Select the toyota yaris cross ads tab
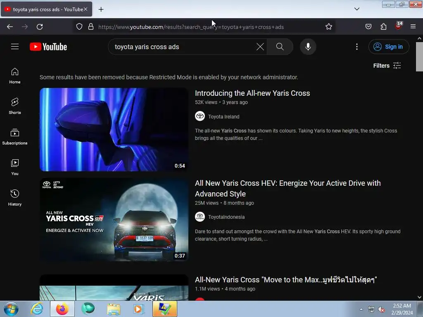The height and width of the screenshot is (317, 423). tap(46, 9)
